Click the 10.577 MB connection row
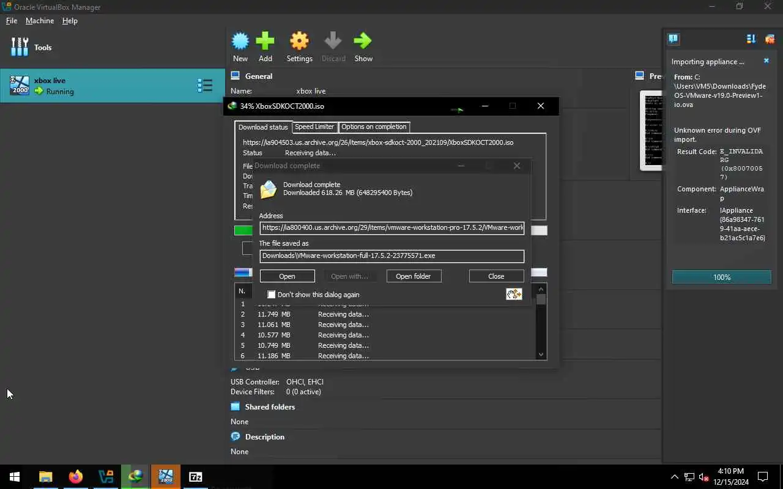The image size is (783, 489). tap(385, 335)
